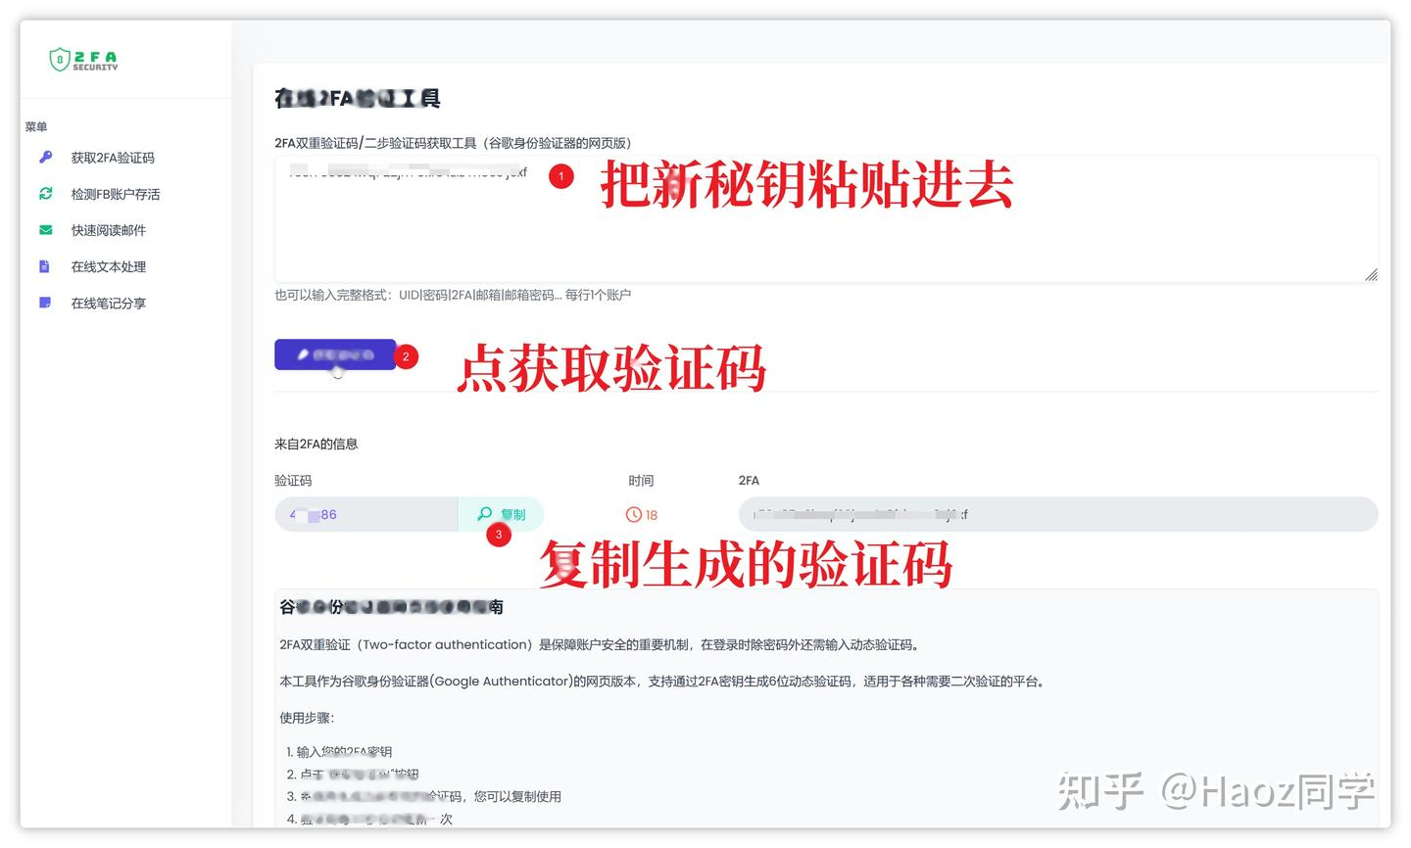1411x848 pixels.
Task: Click the 2FA column label above the key field
Action: (x=749, y=480)
